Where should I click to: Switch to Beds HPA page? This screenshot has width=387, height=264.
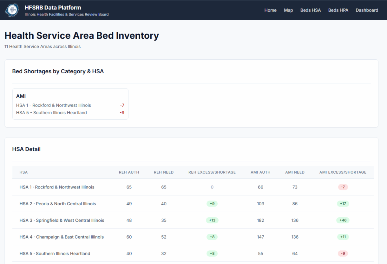point(338,10)
